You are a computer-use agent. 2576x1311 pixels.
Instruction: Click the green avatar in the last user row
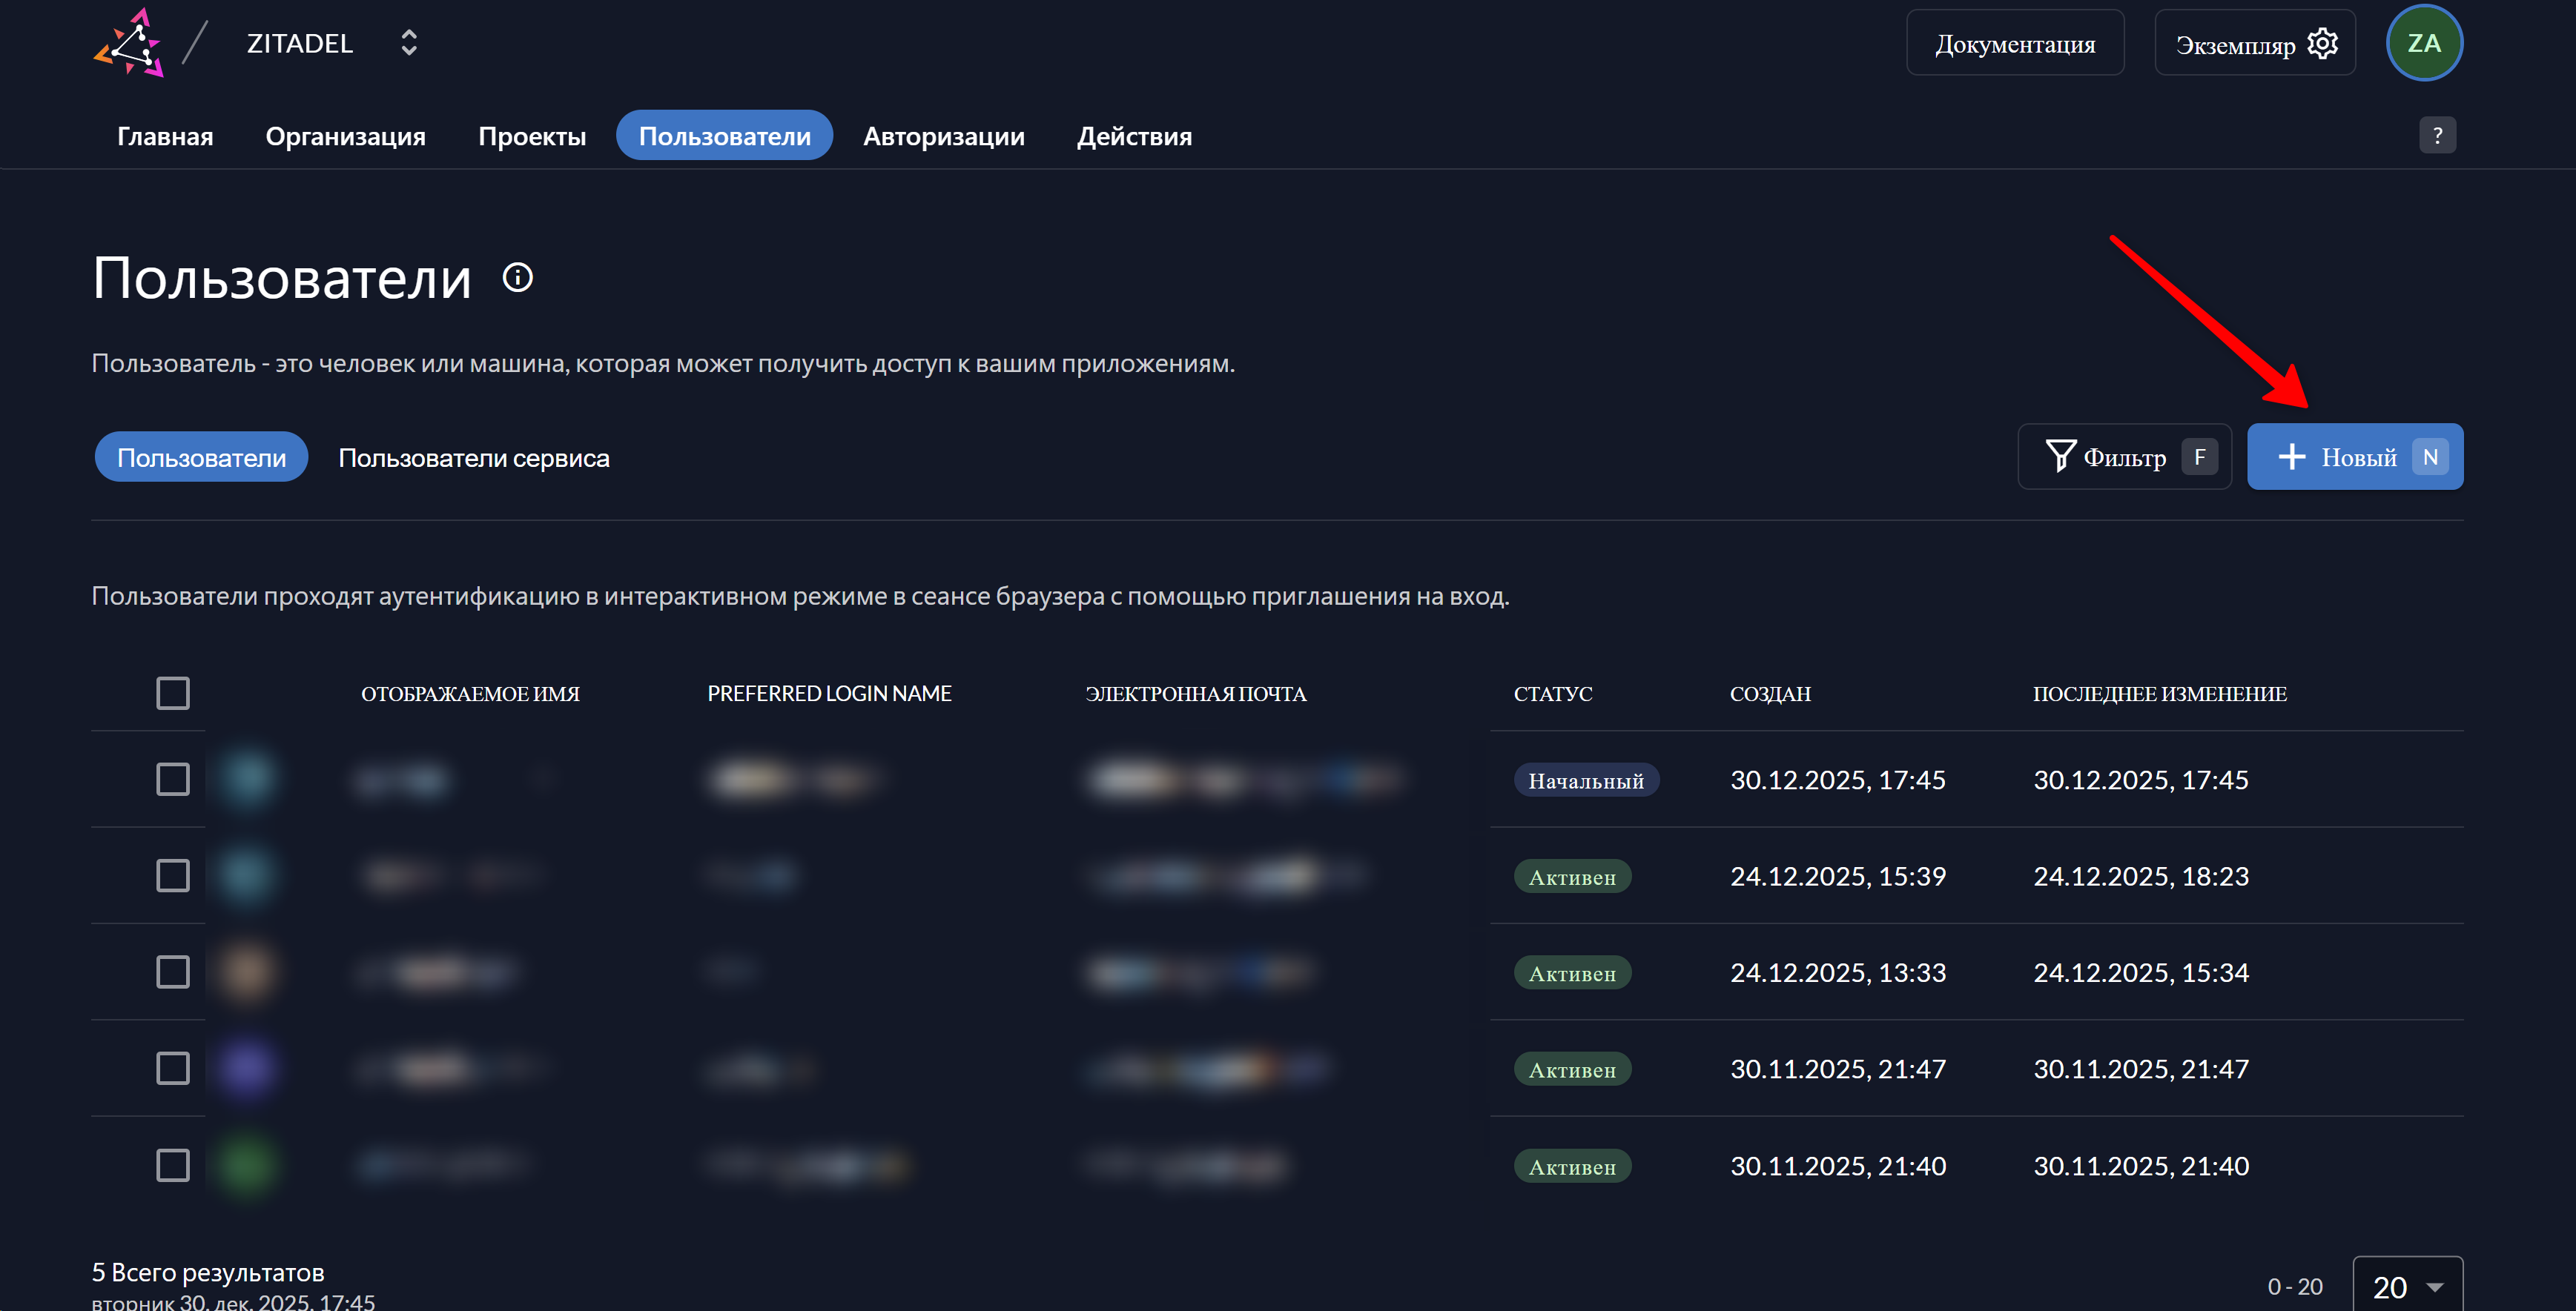click(x=247, y=1165)
